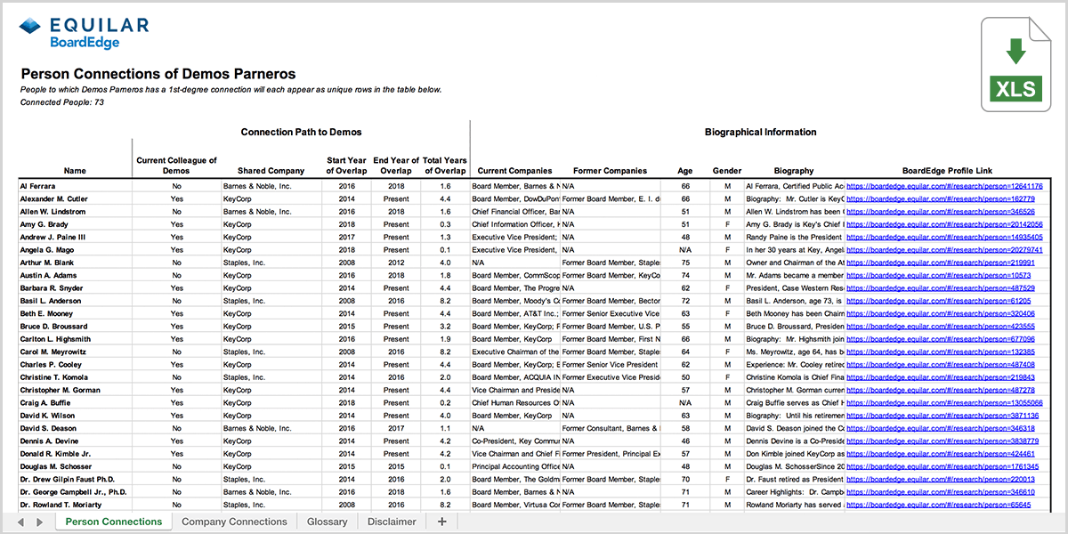1068x534 pixels.
Task: Open Christine T. Komola's profile link
Action: coord(941,377)
